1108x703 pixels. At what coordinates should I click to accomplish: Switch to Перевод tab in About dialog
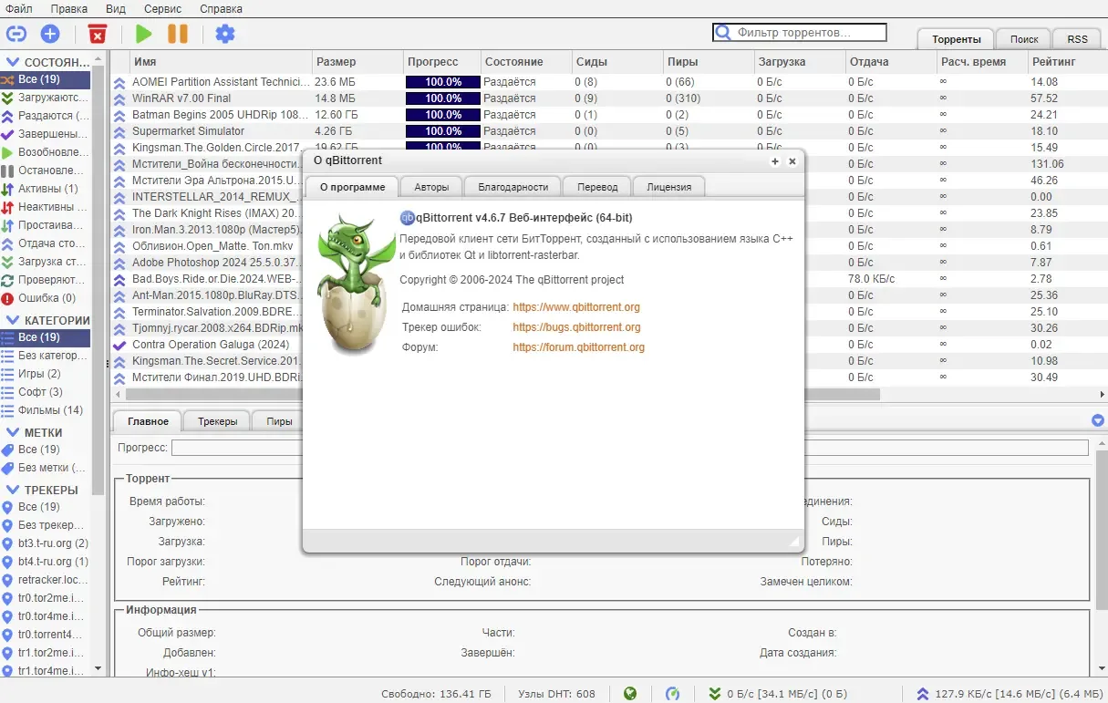tap(597, 187)
